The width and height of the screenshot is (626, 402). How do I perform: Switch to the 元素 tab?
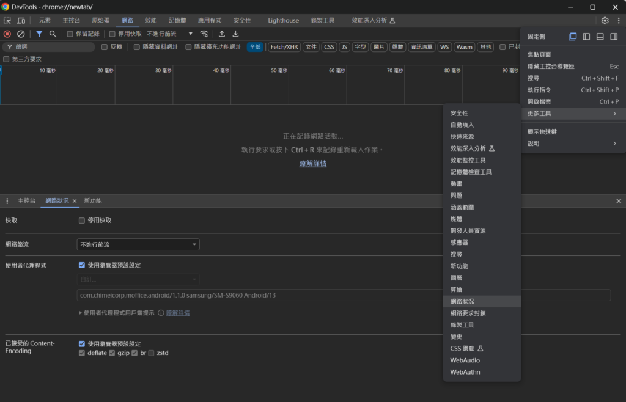pos(45,20)
